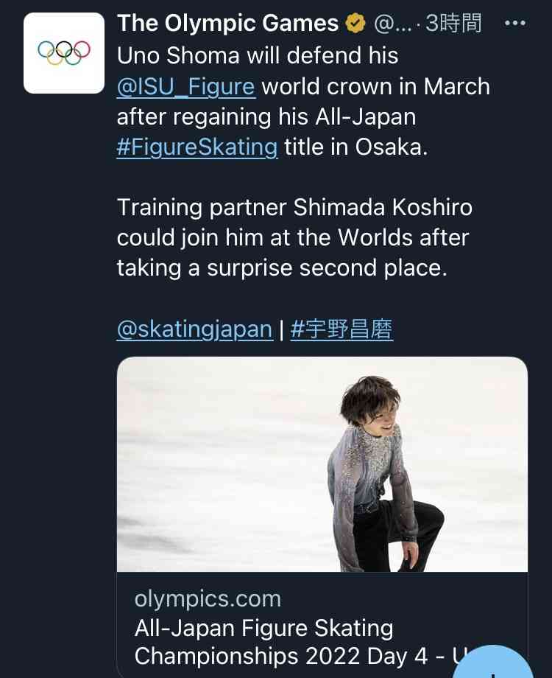Open the #宇野昌磨 hashtag link
The width and height of the screenshot is (552, 678).
tap(342, 329)
